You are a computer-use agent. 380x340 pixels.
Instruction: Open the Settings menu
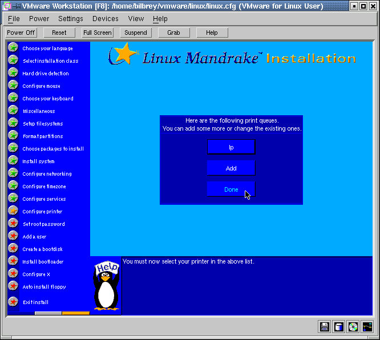71,19
